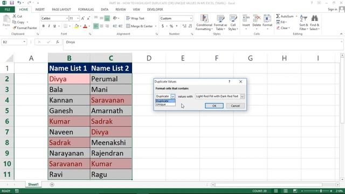Click the Paste clipboard icon

6,19
